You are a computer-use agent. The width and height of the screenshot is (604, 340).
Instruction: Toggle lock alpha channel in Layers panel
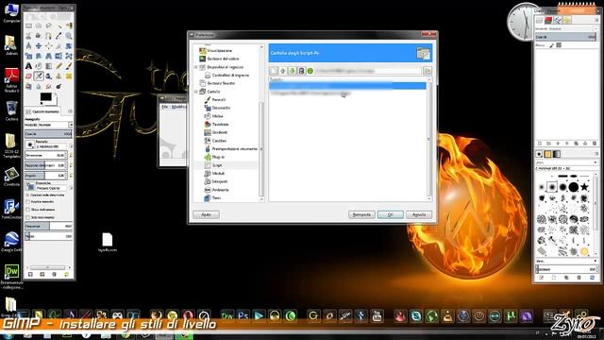click(559, 45)
